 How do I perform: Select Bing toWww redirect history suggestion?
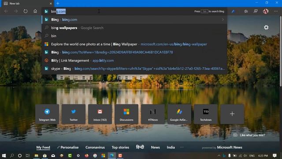tap(134, 52)
